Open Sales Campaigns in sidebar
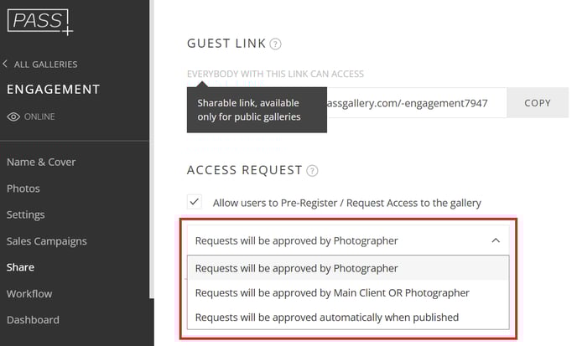The width and height of the screenshot is (577, 346). 47,241
